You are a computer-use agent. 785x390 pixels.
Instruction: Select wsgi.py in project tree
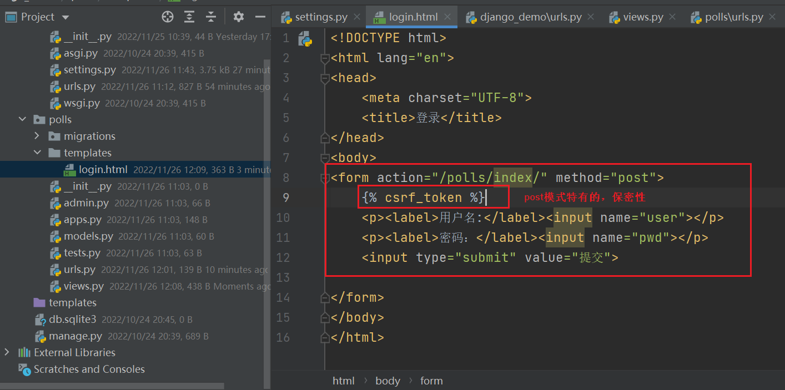(82, 103)
